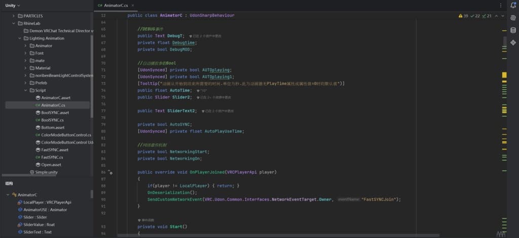This screenshot has width=519, height=238.
Task: Click the field icon of SliderValue : float
Action: [20, 224]
